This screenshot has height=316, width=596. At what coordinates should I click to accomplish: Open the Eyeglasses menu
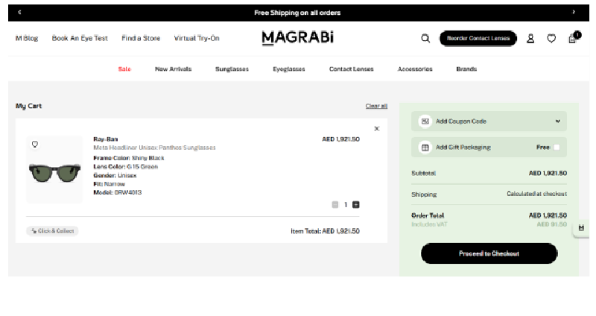[x=289, y=69]
